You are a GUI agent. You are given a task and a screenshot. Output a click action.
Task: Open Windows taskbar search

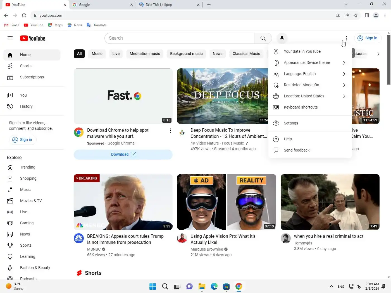[x=165, y=286]
